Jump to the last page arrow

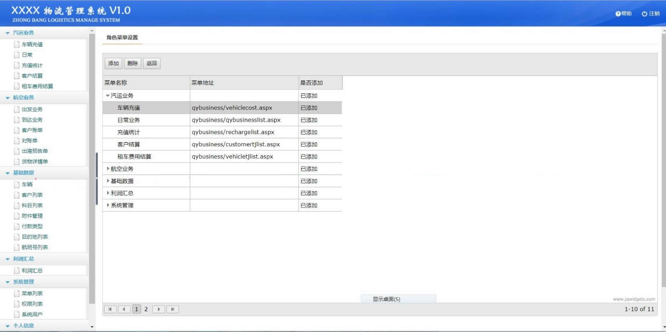[x=172, y=309]
